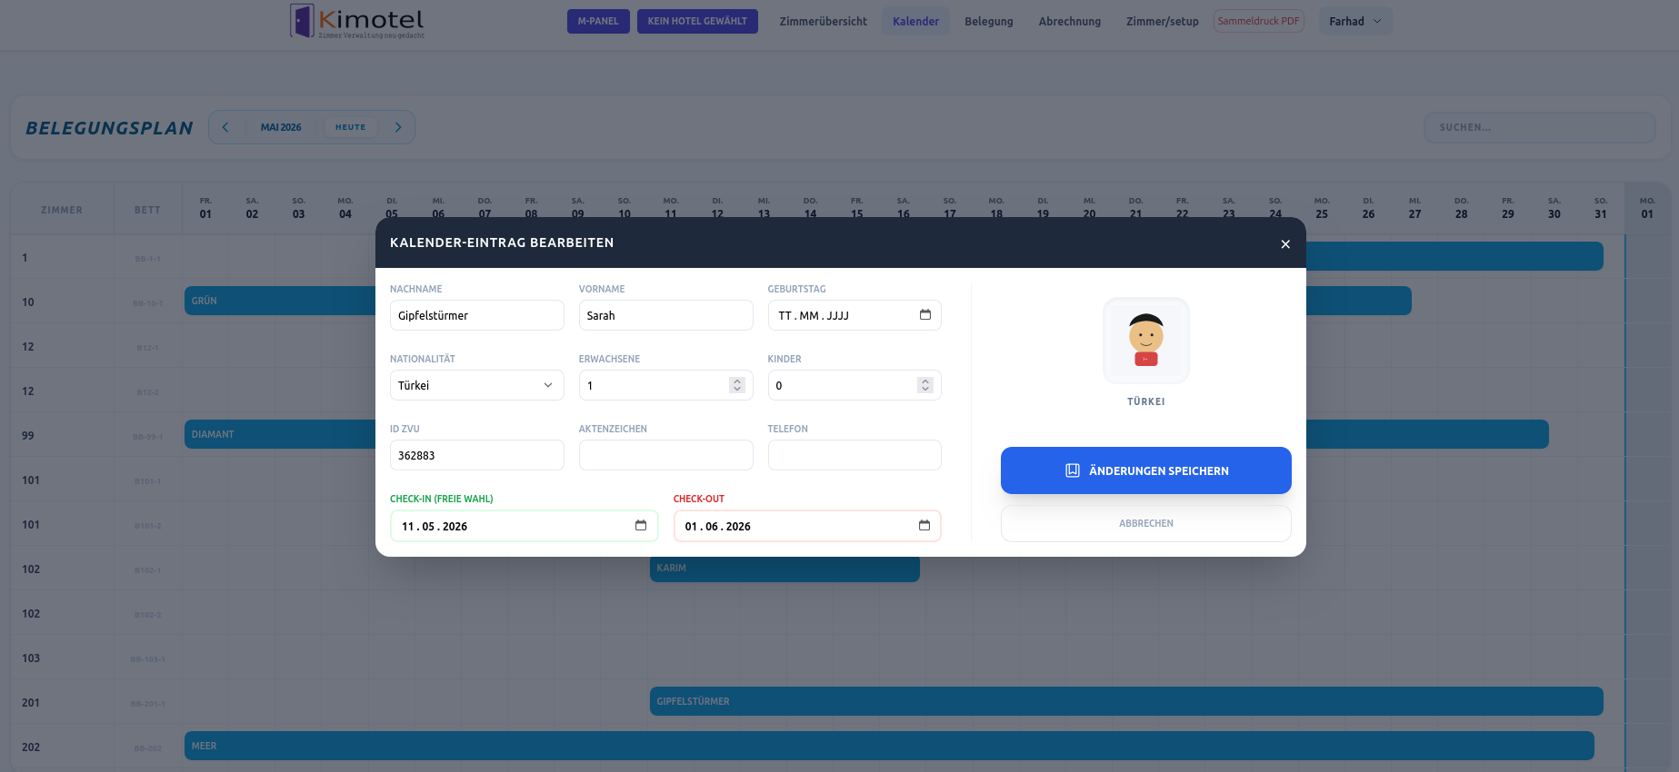Click the Bett column header
1679x772 pixels.
click(x=147, y=210)
